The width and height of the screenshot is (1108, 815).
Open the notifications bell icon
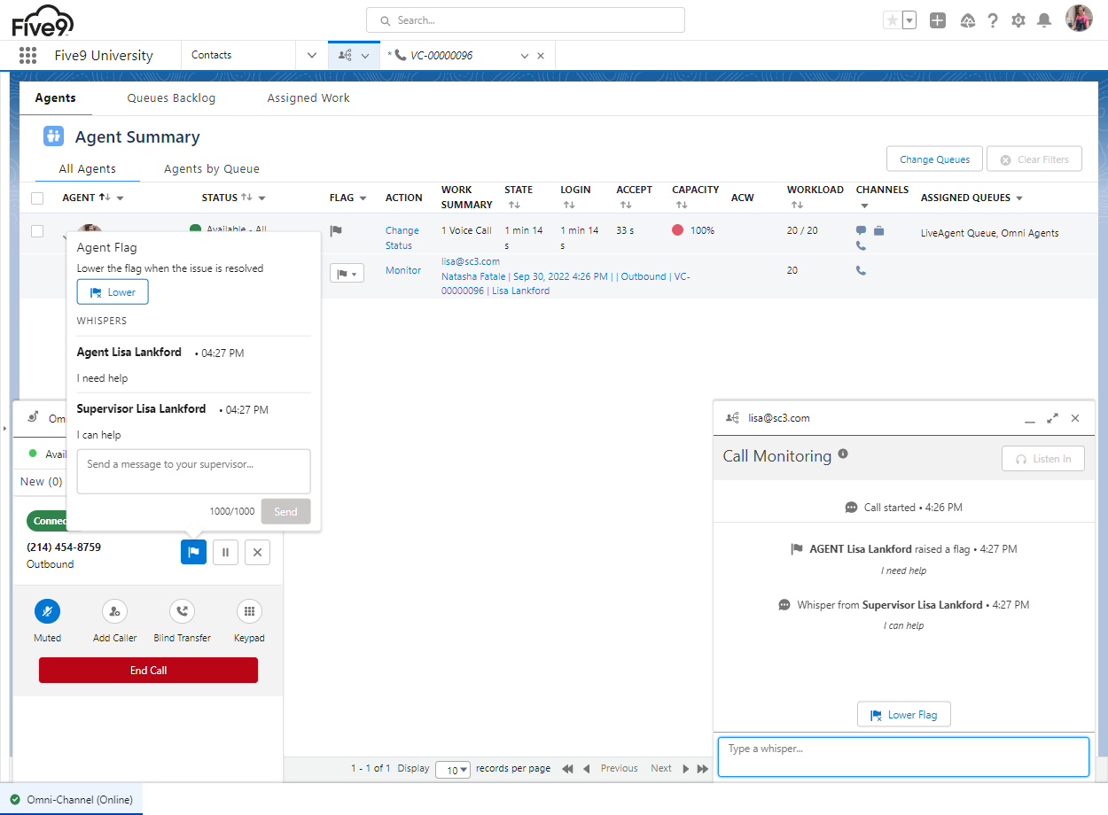click(1045, 20)
